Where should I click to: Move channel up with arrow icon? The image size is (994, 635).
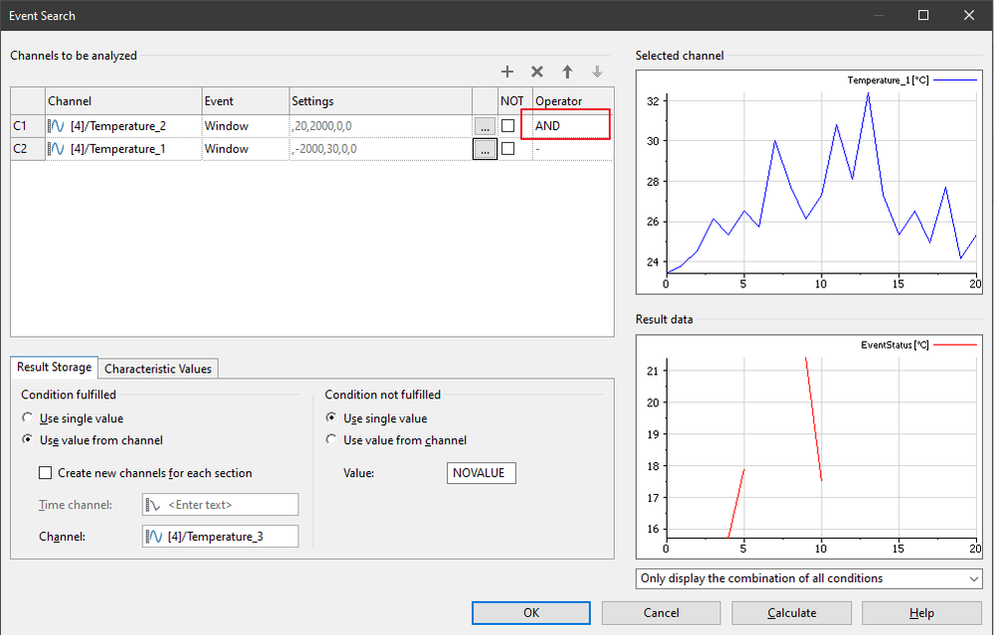coord(567,72)
